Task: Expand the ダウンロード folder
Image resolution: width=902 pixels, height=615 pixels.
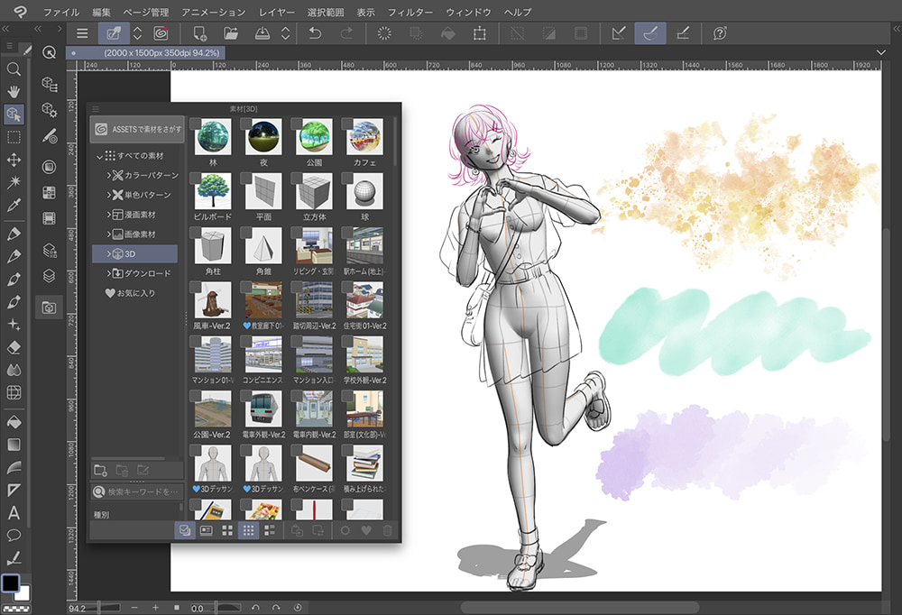Action: [108, 273]
